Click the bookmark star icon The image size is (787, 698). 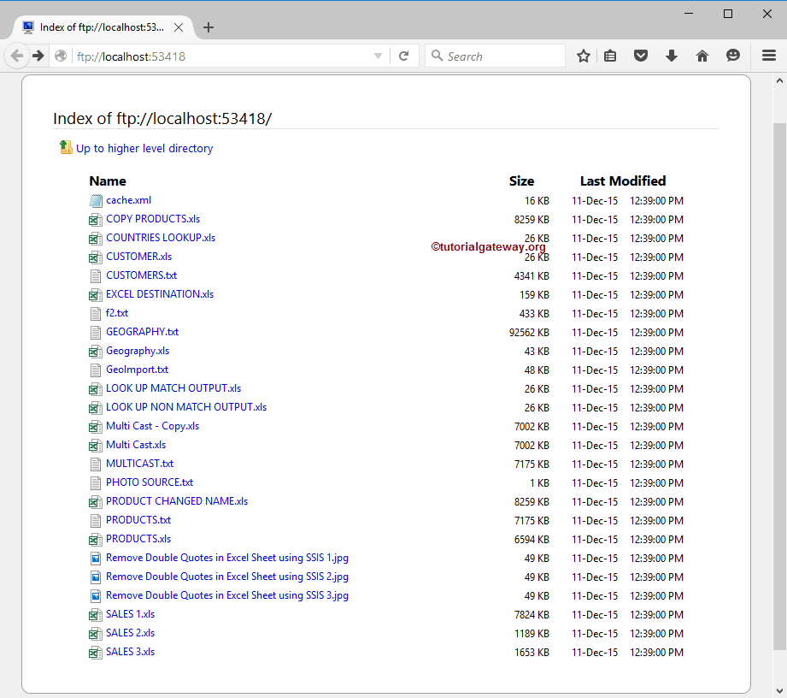click(584, 56)
